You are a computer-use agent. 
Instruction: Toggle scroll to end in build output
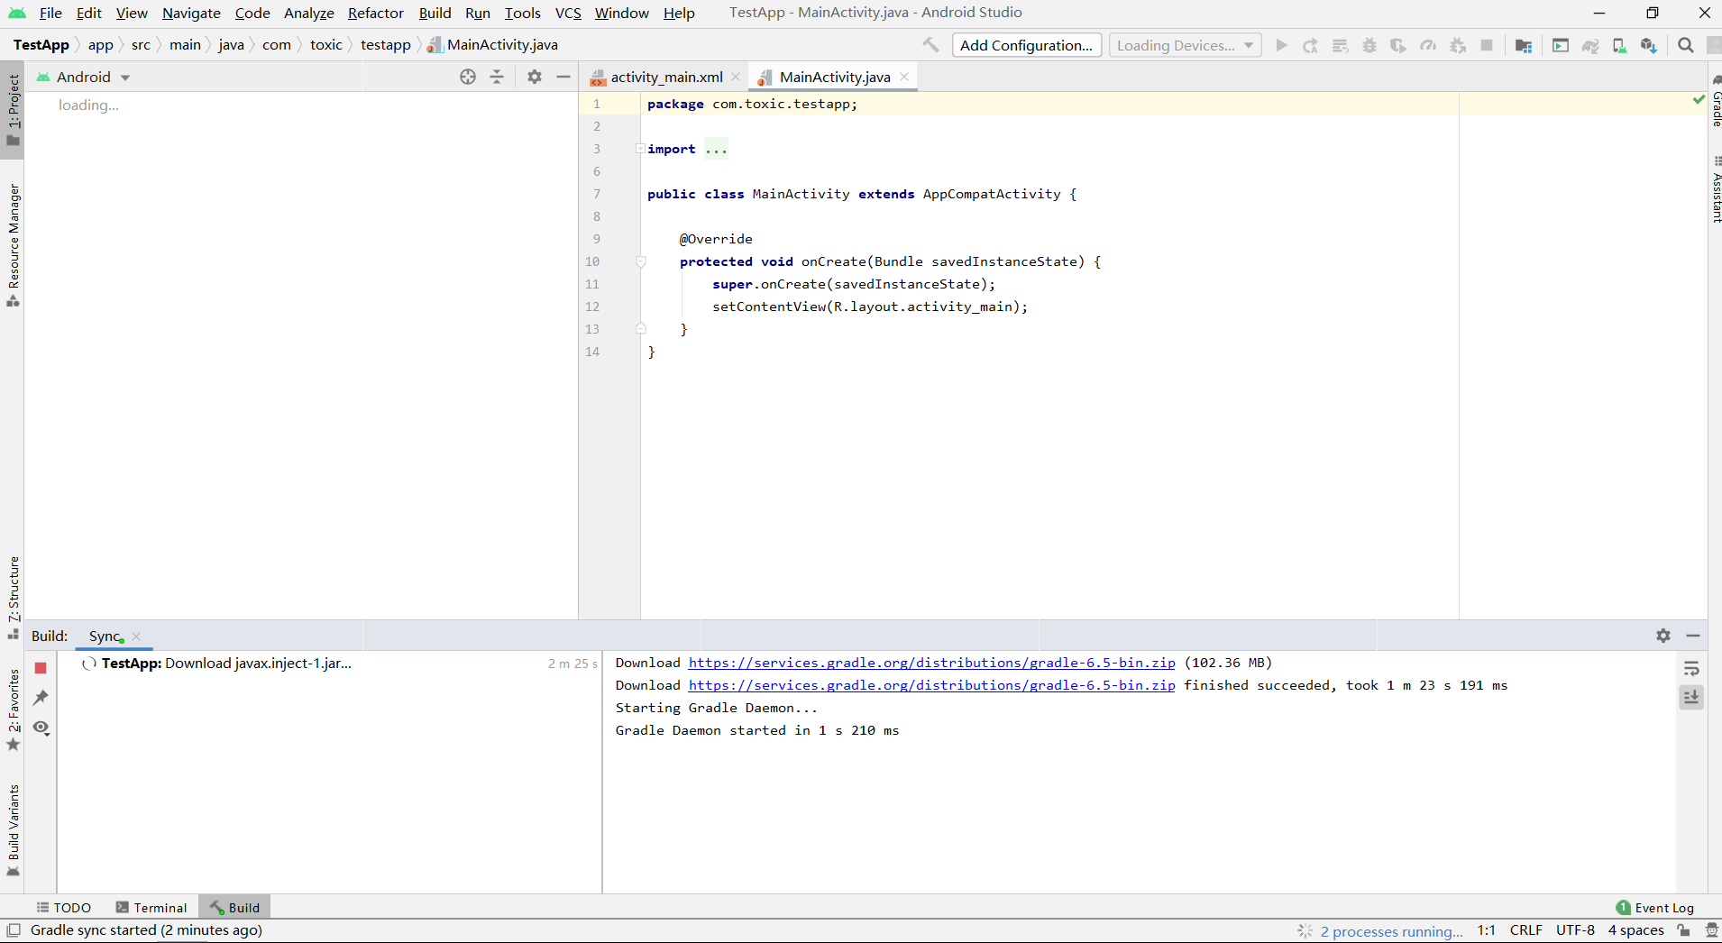pyautogui.click(x=1691, y=698)
